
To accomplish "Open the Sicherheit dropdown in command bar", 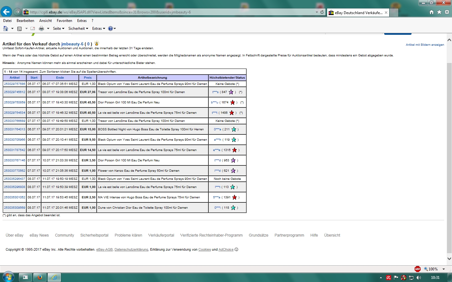I will tap(78, 29).
